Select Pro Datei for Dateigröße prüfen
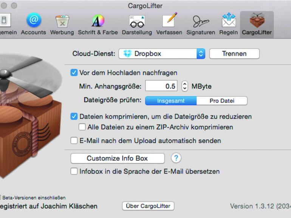This screenshot has height=218, width=291. [x=222, y=101]
